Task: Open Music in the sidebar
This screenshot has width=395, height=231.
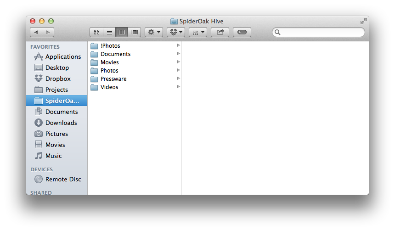Action: point(57,156)
